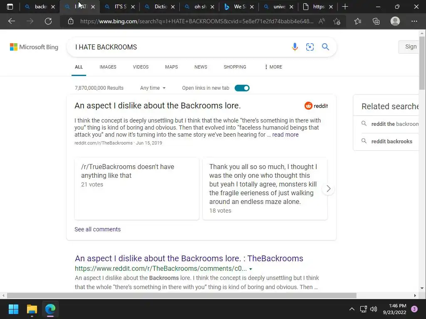
Task: Click scrollbar down arrow
Action: pyautogui.click(x=422, y=288)
